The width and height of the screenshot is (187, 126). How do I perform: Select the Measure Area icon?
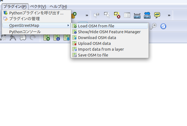point(147,15)
